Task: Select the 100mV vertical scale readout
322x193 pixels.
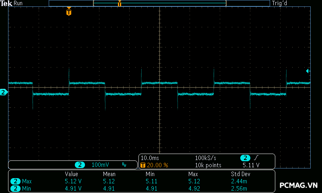Action: pyautogui.click(x=100, y=165)
